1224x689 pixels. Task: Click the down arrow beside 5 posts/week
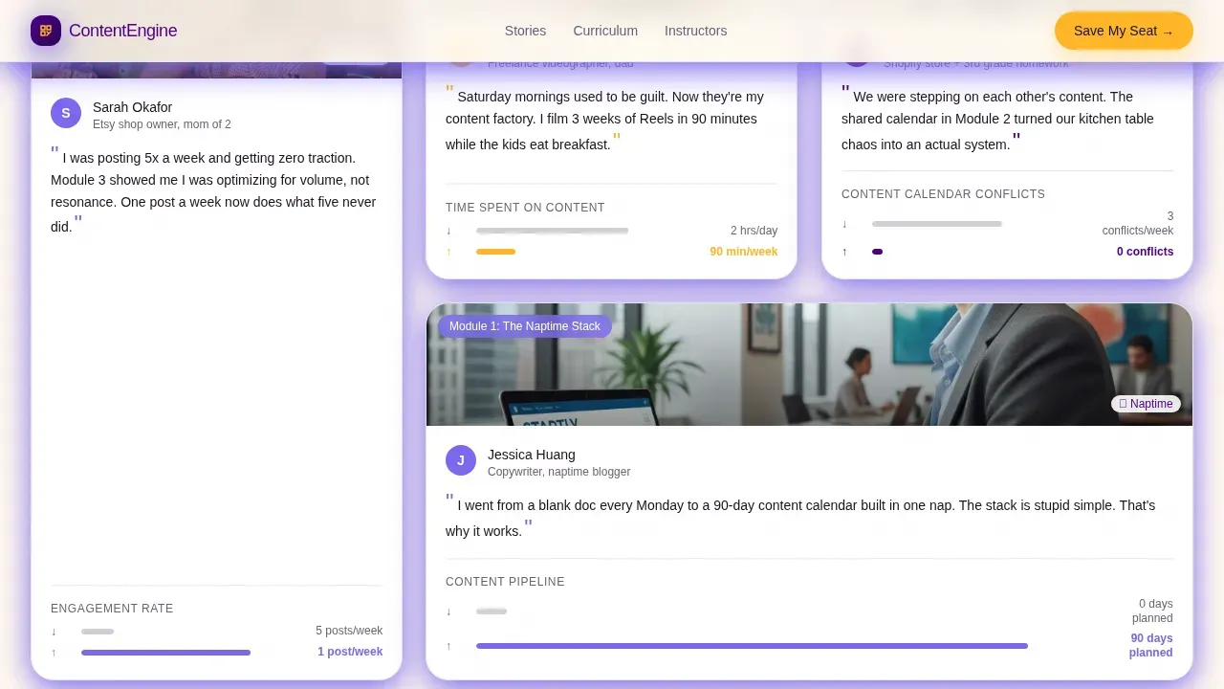(54, 632)
